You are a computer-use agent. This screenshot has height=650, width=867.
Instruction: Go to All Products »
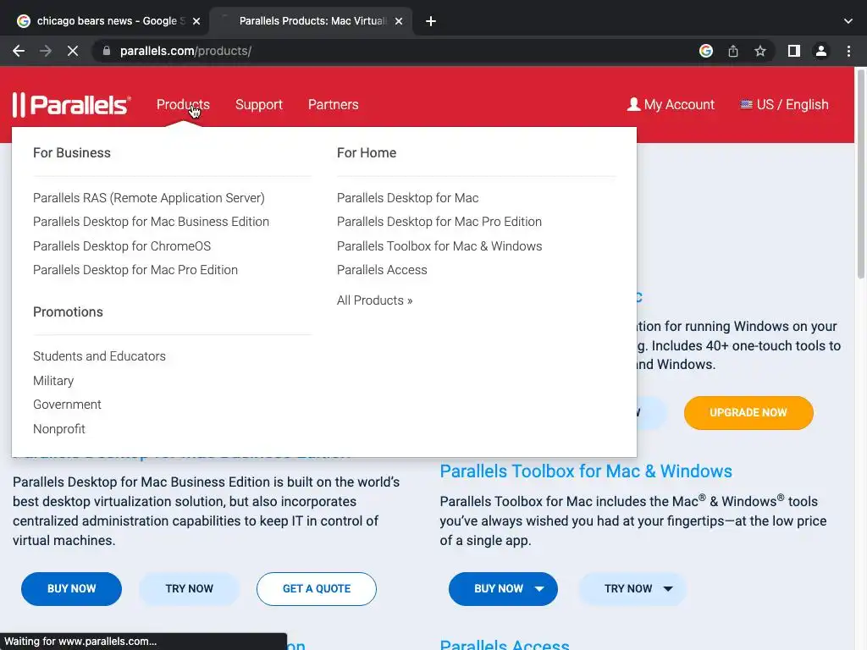pyautogui.click(x=375, y=300)
